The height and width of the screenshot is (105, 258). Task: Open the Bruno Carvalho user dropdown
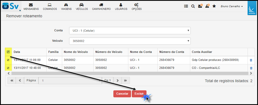coord(232,6)
